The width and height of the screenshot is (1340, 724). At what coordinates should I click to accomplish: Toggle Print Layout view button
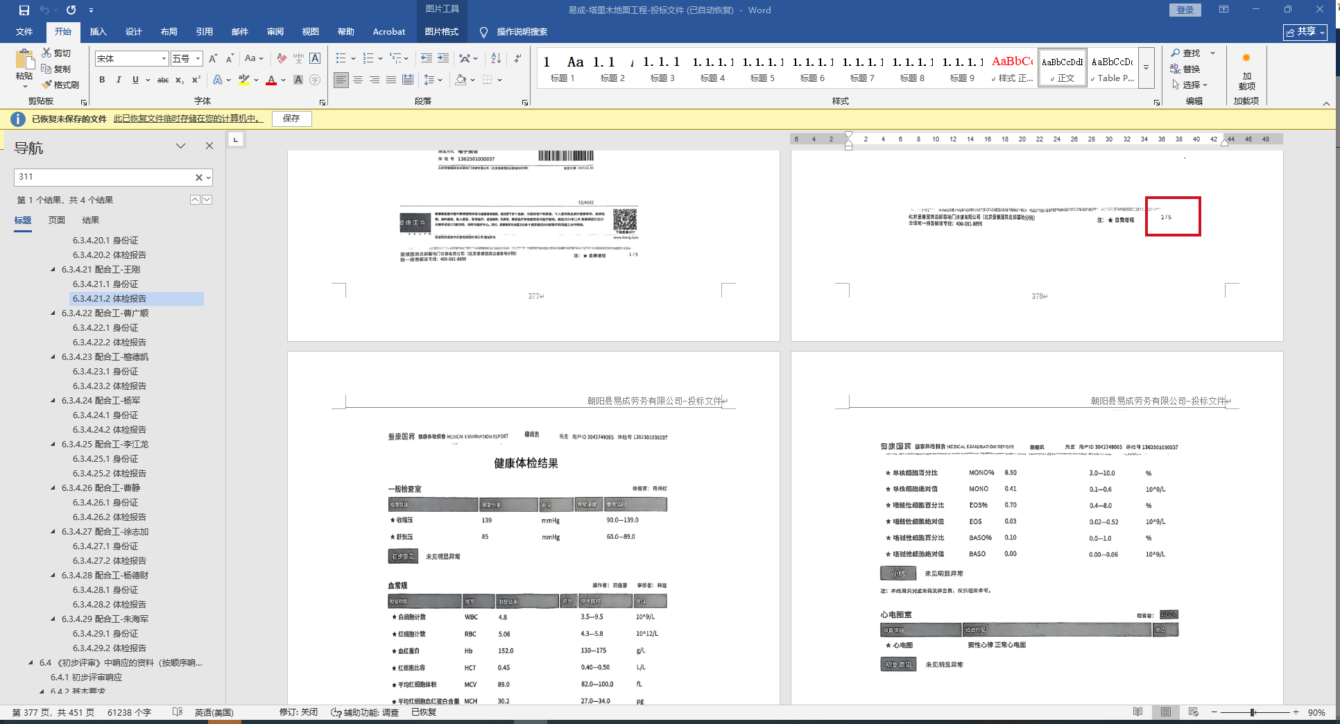pyautogui.click(x=1166, y=712)
